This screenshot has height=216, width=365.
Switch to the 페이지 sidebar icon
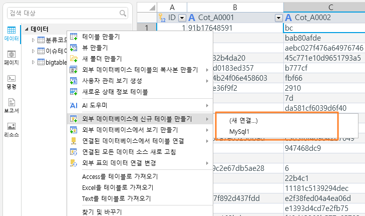tap(12, 58)
